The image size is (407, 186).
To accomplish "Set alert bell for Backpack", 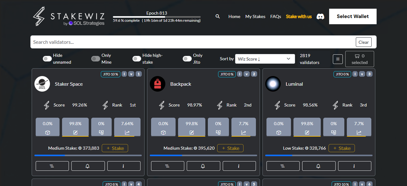I will (x=203, y=166).
